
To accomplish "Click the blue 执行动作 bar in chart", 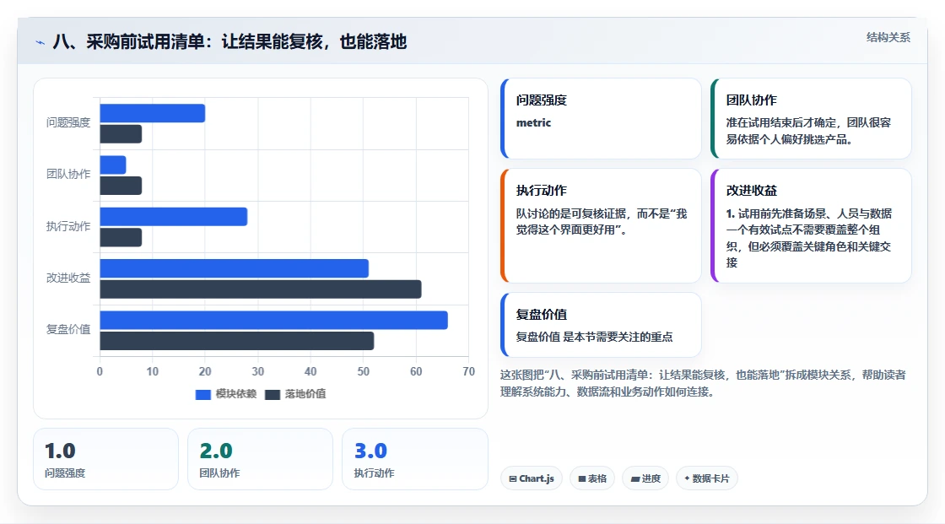I will tap(174, 217).
